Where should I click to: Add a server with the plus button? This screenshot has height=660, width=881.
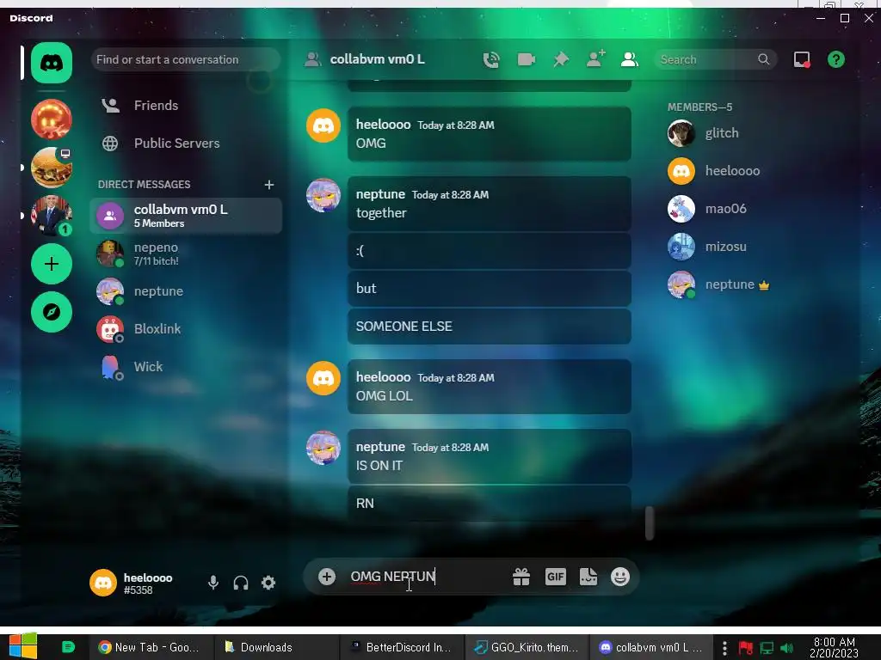coord(51,264)
